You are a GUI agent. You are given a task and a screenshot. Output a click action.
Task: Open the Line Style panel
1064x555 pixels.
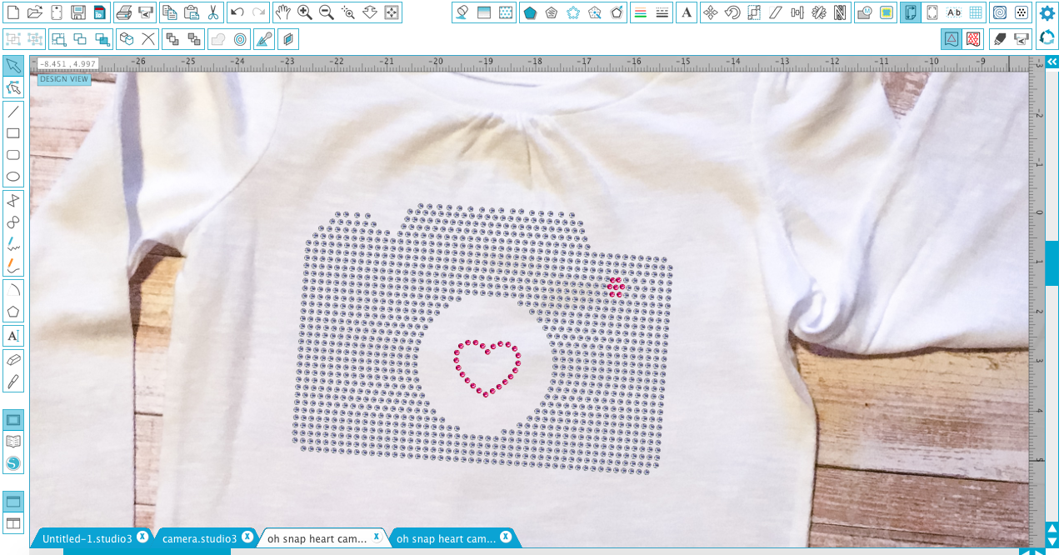coord(662,12)
